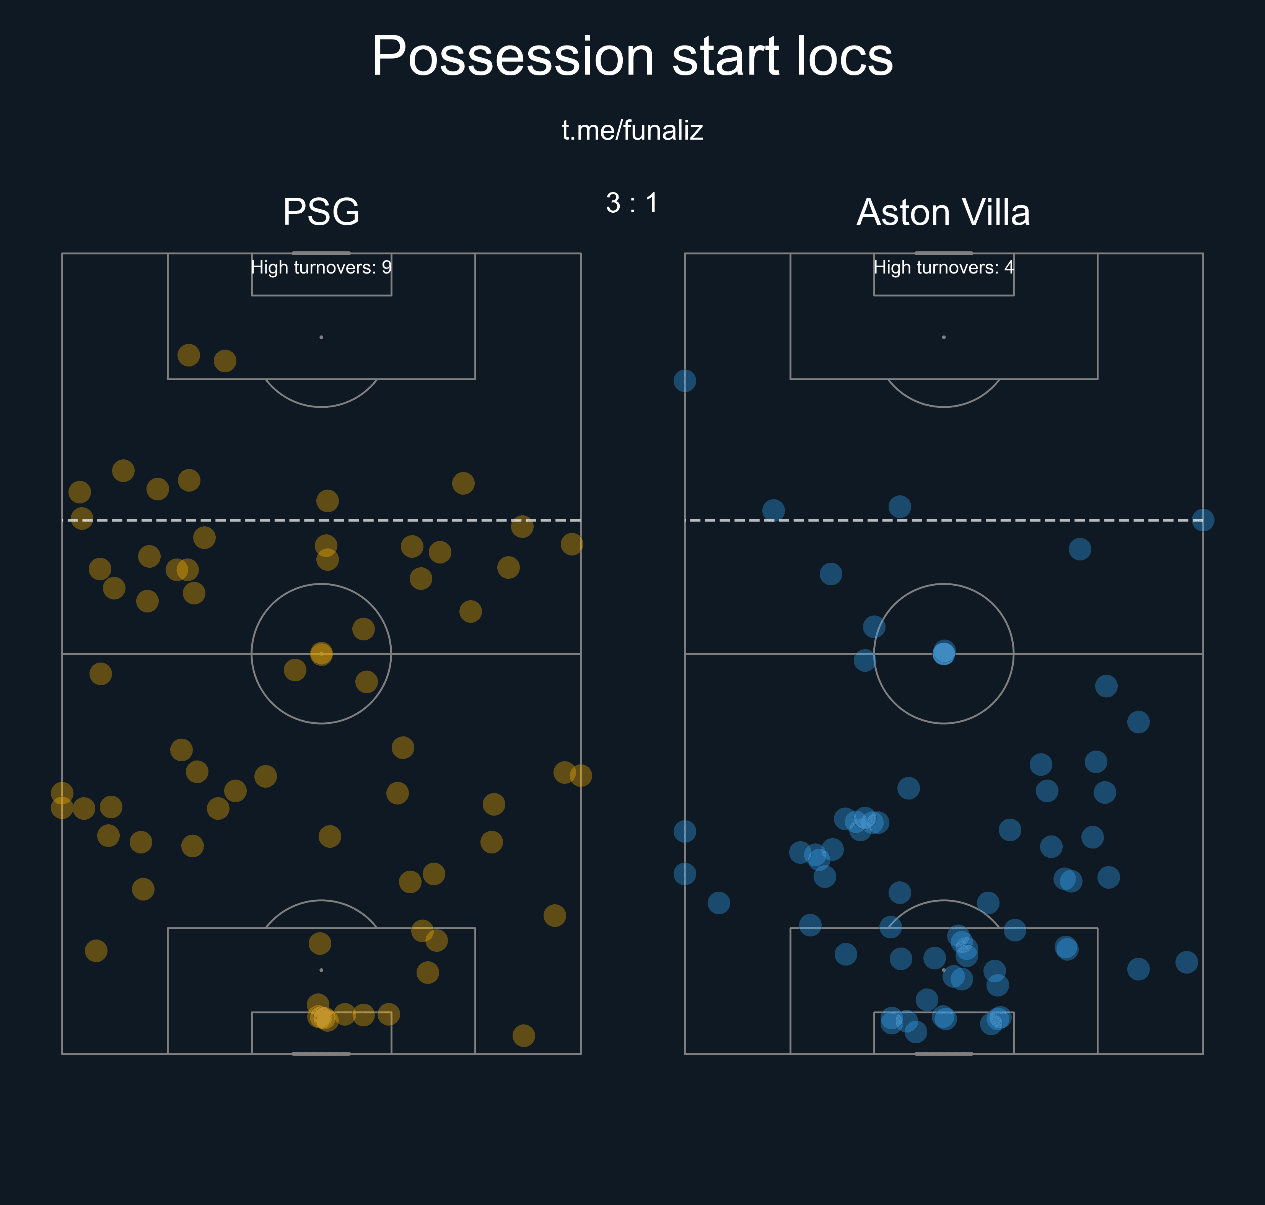Select the Aston Villa team heading

[x=943, y=212]
